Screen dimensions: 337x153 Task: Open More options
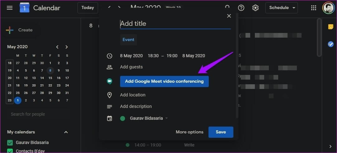[190, 132]
